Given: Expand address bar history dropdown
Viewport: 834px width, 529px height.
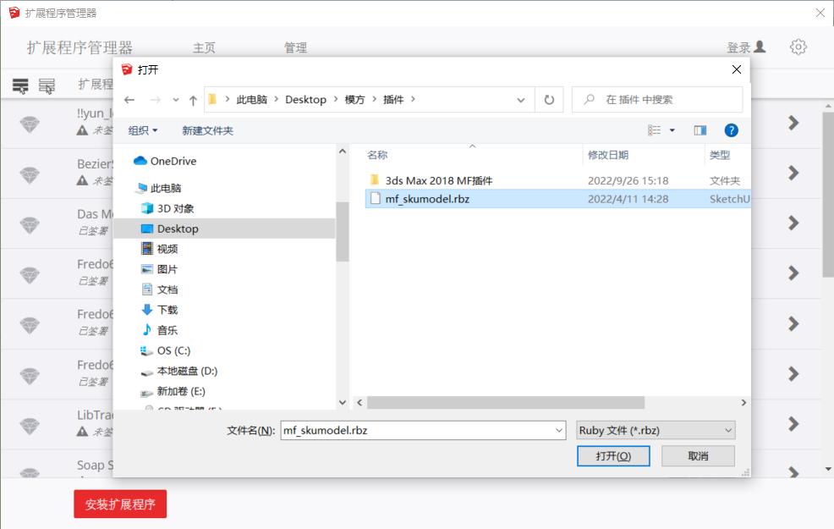Looking at the screenshot, I should coord(521,100).
